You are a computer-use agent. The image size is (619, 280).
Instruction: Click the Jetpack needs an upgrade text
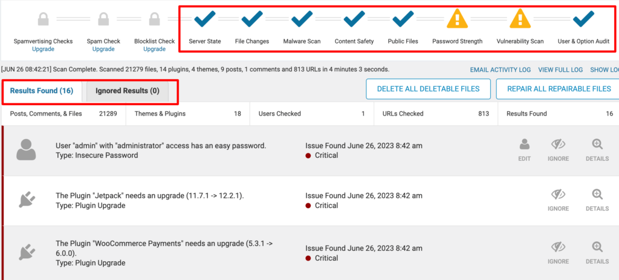150,196
